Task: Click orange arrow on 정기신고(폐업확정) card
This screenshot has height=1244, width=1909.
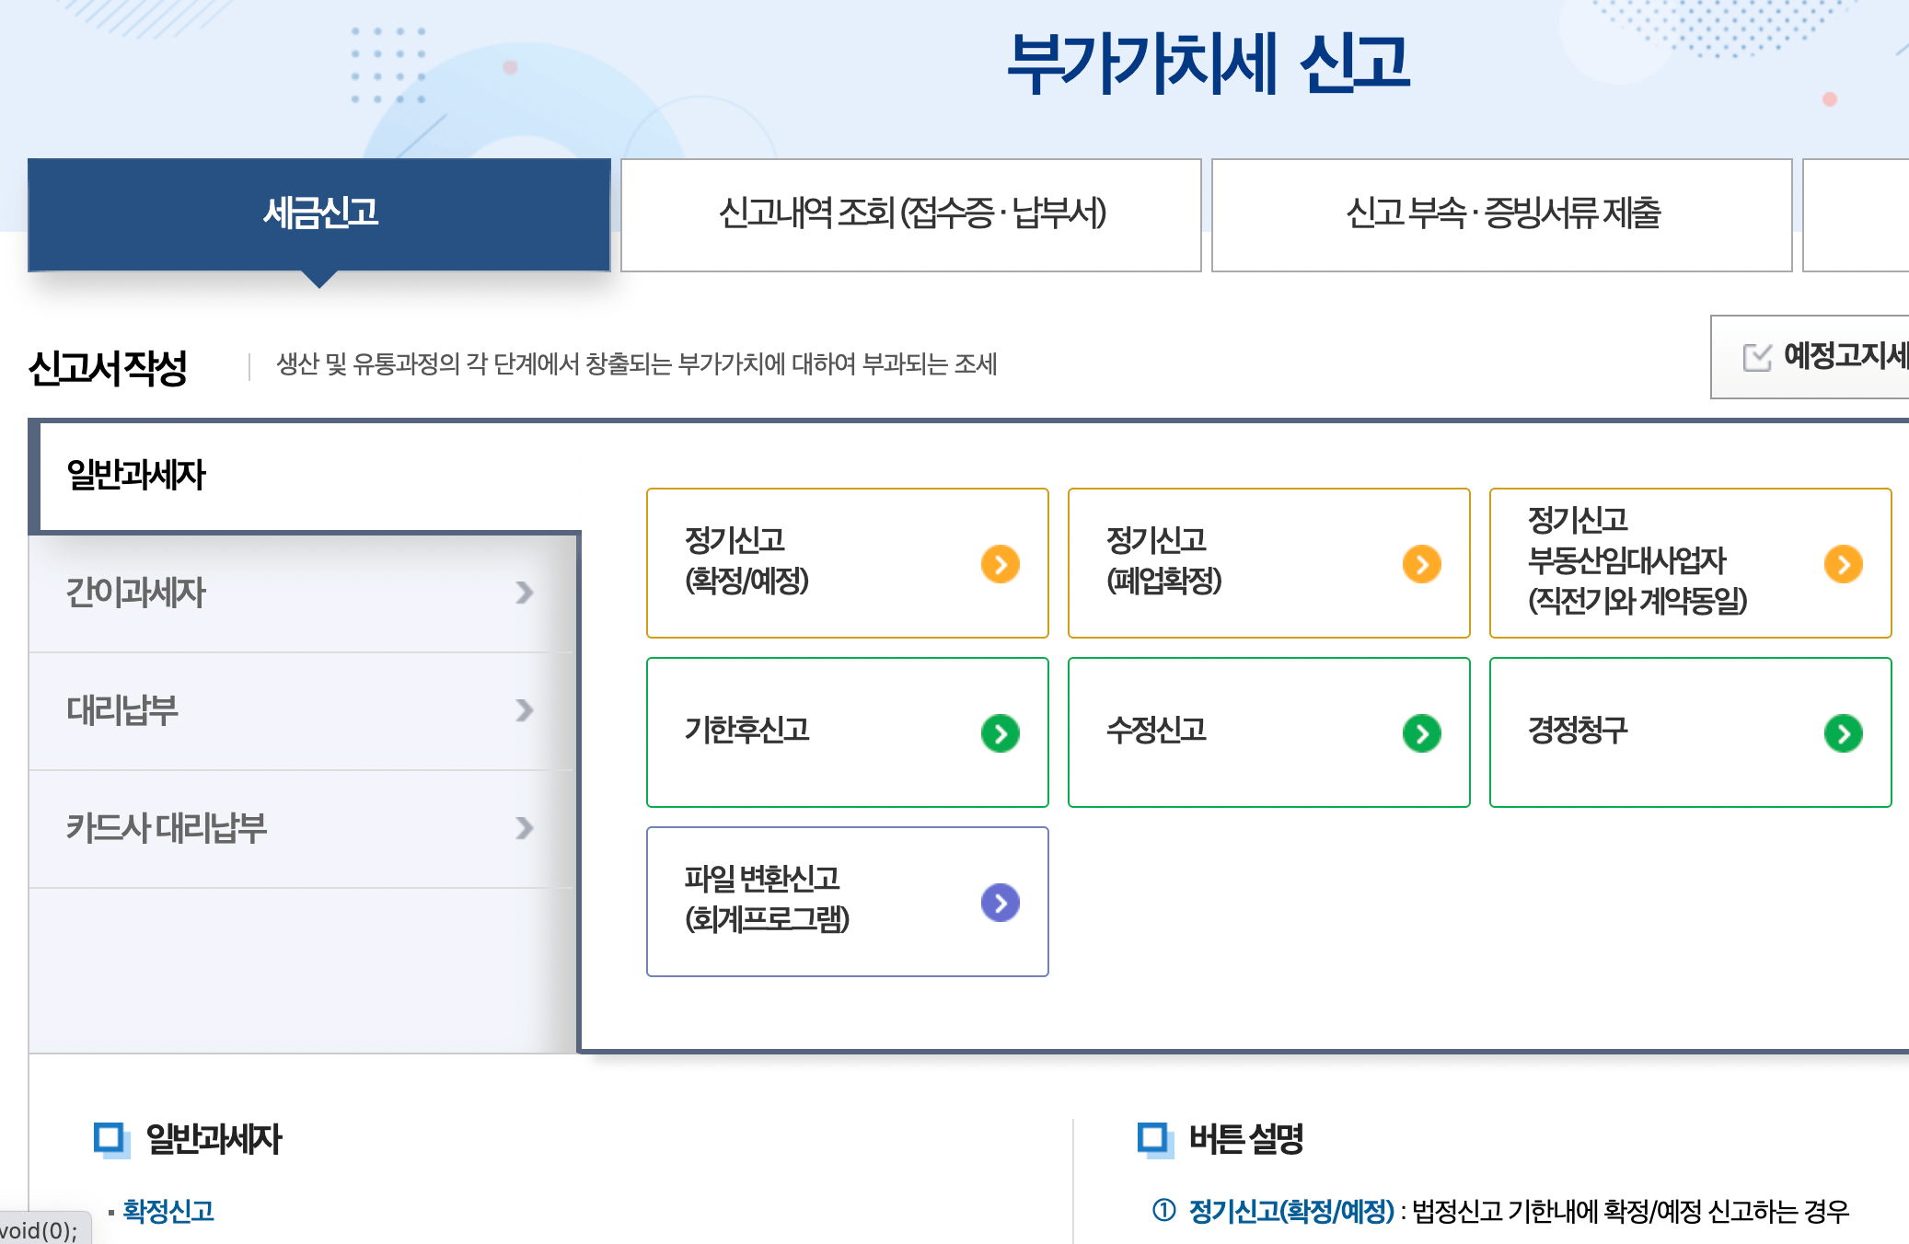Action: (x=1421, y=564)
